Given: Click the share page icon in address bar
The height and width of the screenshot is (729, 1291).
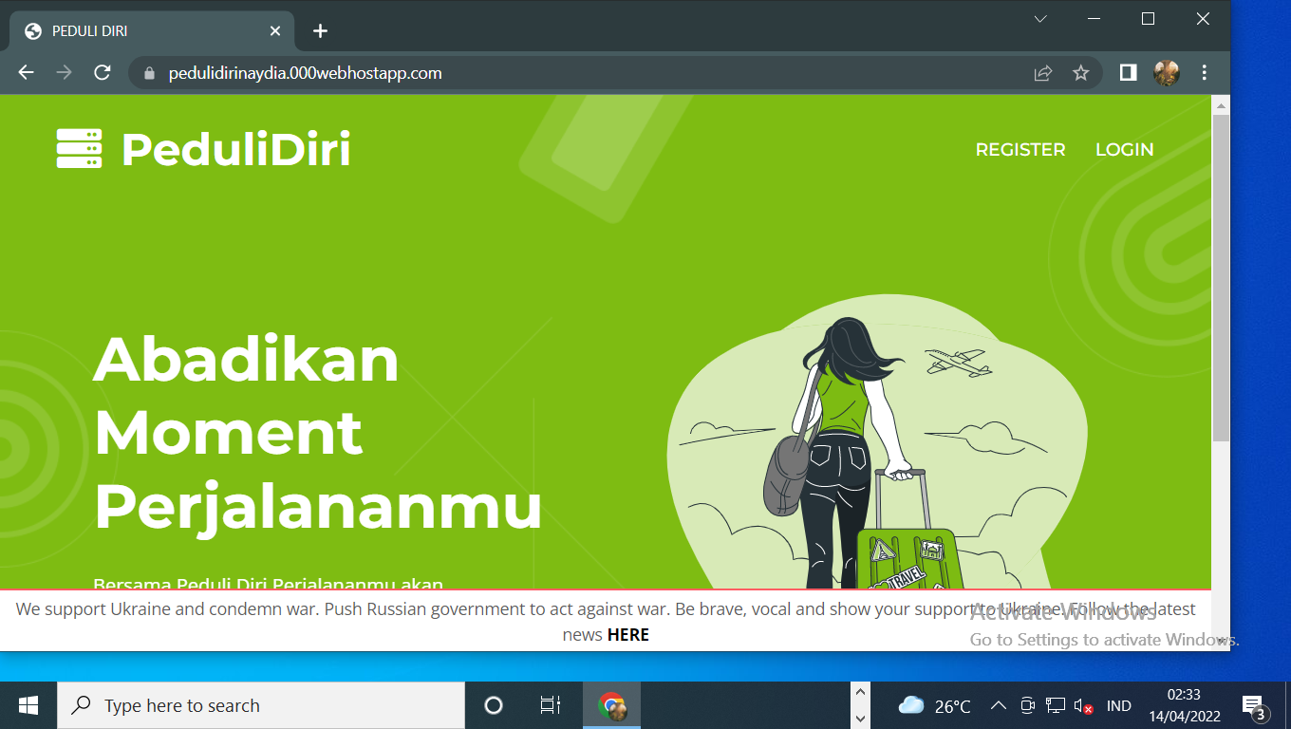Looking at the screenshot, I should tap(1042, 73).
